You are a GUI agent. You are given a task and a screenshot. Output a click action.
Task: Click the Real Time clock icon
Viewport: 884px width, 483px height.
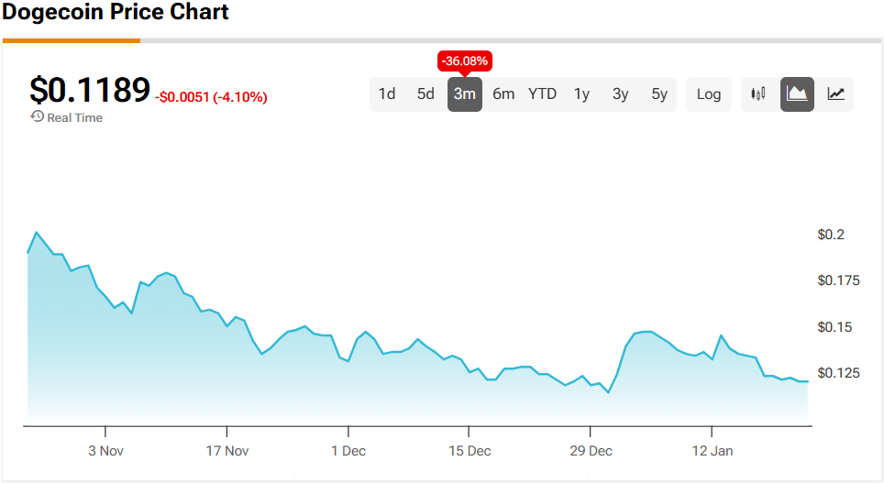click(37, 116)
